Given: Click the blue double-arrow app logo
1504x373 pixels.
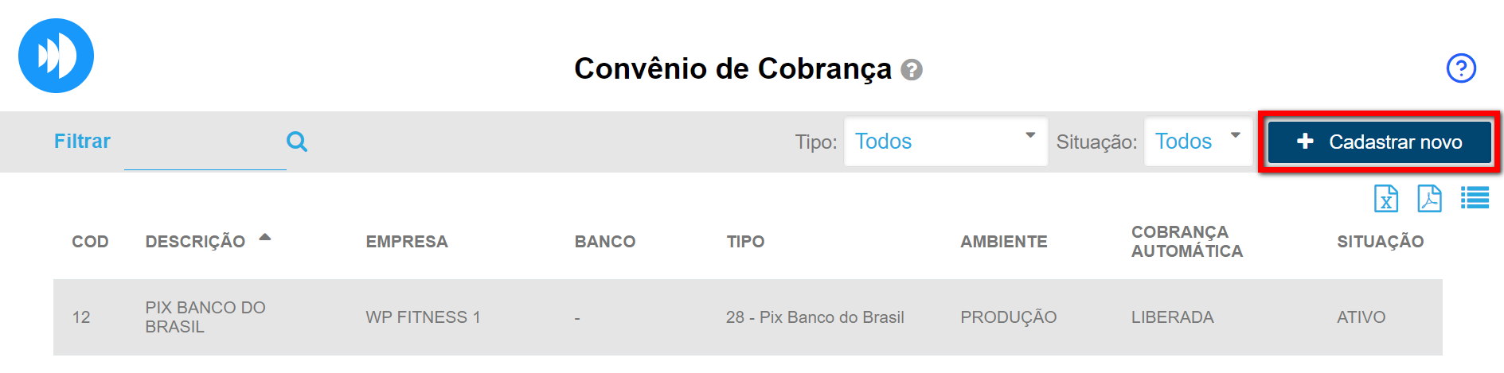Looking at the screenshot, I should [56, 56].
